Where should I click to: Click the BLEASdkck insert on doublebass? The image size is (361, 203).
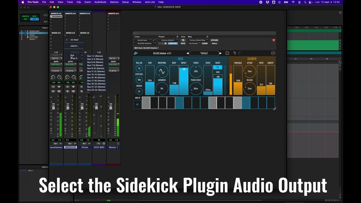tap(56, 17)
